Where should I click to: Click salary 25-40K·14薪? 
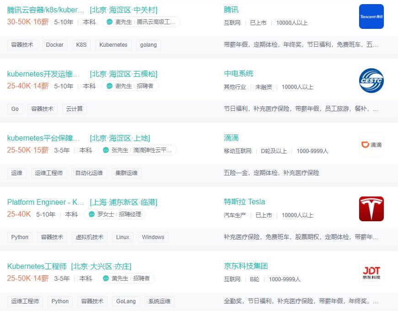(27, 86)
